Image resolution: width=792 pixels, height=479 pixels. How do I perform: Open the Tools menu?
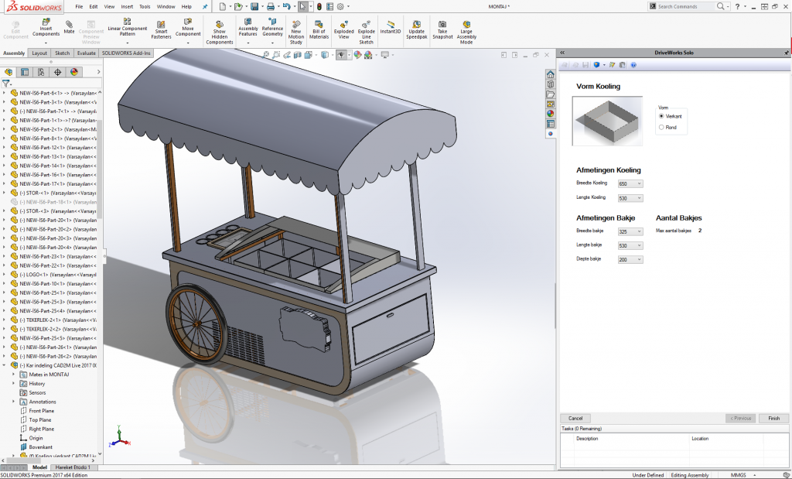click(145, 6)
